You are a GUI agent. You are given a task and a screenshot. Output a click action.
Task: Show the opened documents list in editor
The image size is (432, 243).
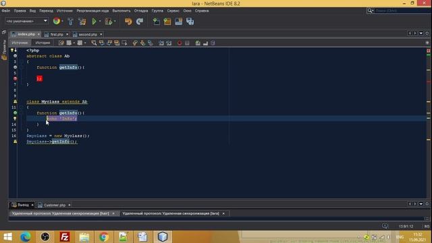click(x=421, y=33)
